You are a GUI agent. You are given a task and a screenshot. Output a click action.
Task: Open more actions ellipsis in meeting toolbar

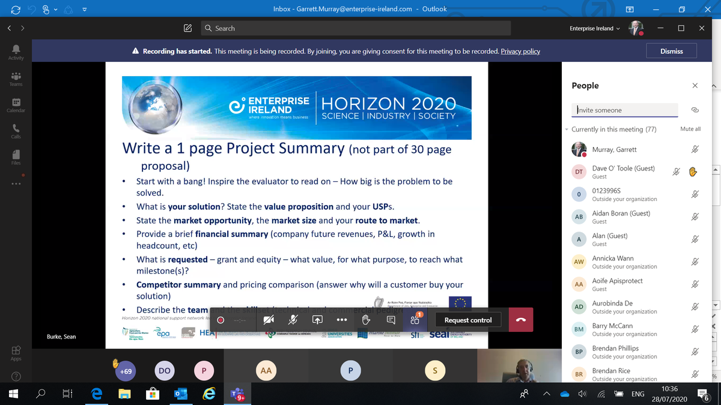[341, 320]
